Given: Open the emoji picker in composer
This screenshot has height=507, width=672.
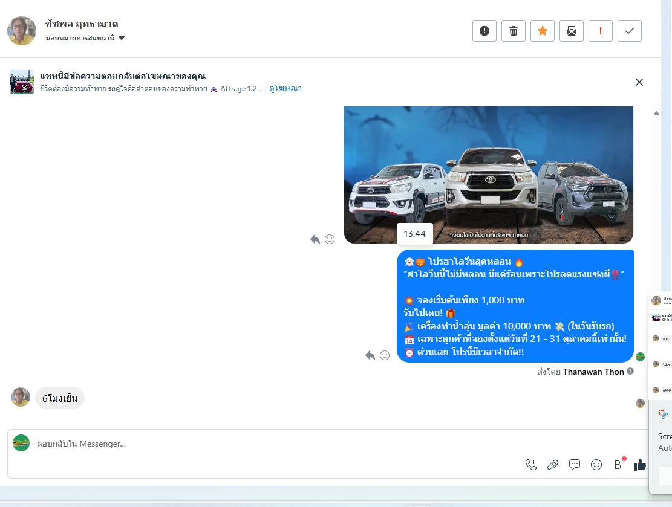Looking at the screenshot, I should (596, 465).
